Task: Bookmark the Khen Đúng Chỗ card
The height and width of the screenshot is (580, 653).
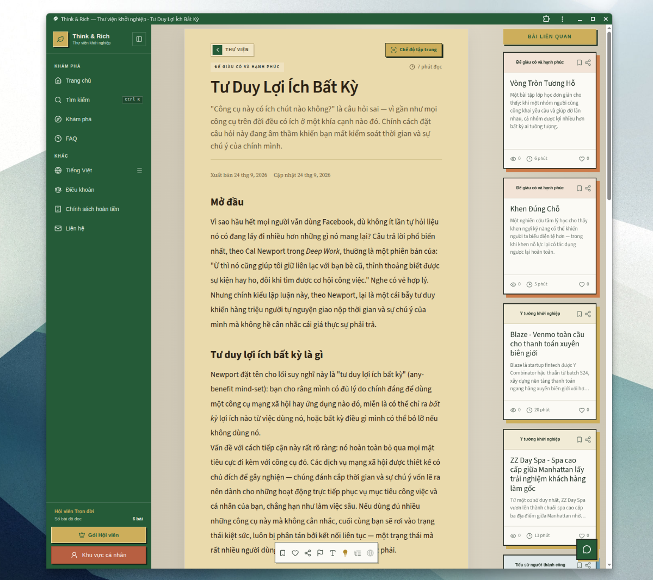Action: (x=579, y=188)
